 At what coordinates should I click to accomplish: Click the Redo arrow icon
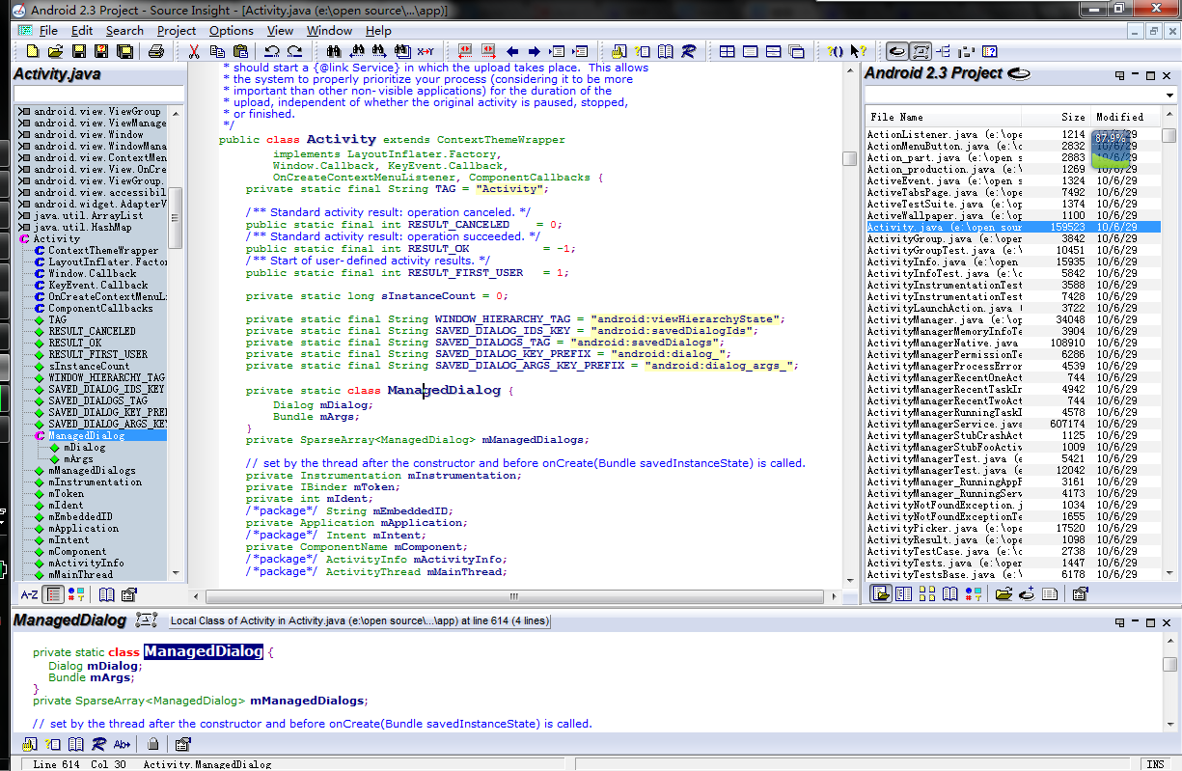point(294,51)
